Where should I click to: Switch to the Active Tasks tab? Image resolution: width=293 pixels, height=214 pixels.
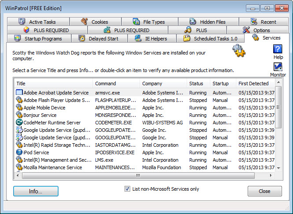pos(38,22)
